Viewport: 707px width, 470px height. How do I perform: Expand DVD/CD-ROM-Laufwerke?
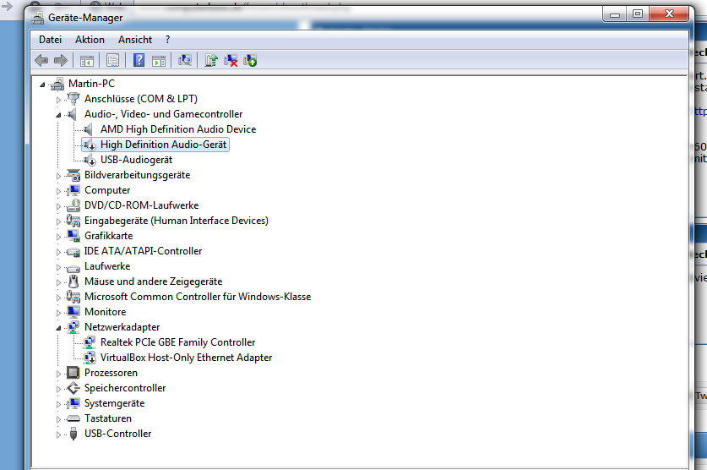tap(58, 206)
